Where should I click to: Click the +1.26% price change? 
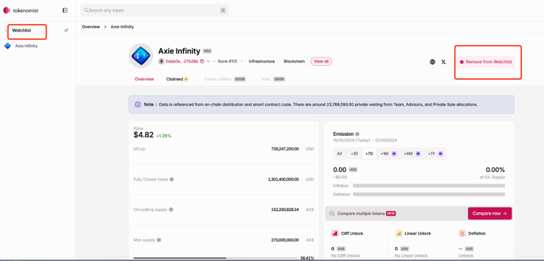pyautogui.click(x=164, y=136)
